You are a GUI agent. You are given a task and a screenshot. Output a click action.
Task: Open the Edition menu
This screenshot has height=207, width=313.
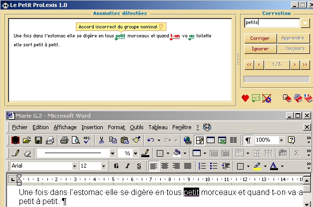point(40,127)
